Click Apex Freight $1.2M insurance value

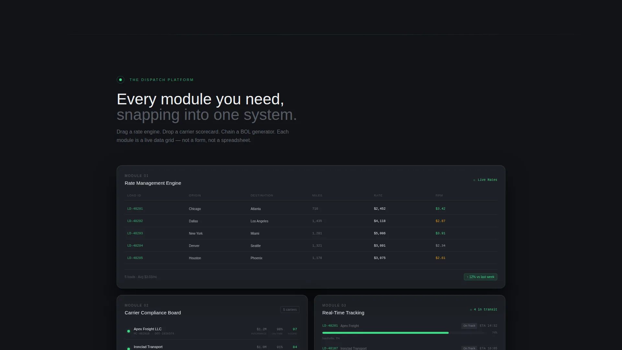click(261, 329)
